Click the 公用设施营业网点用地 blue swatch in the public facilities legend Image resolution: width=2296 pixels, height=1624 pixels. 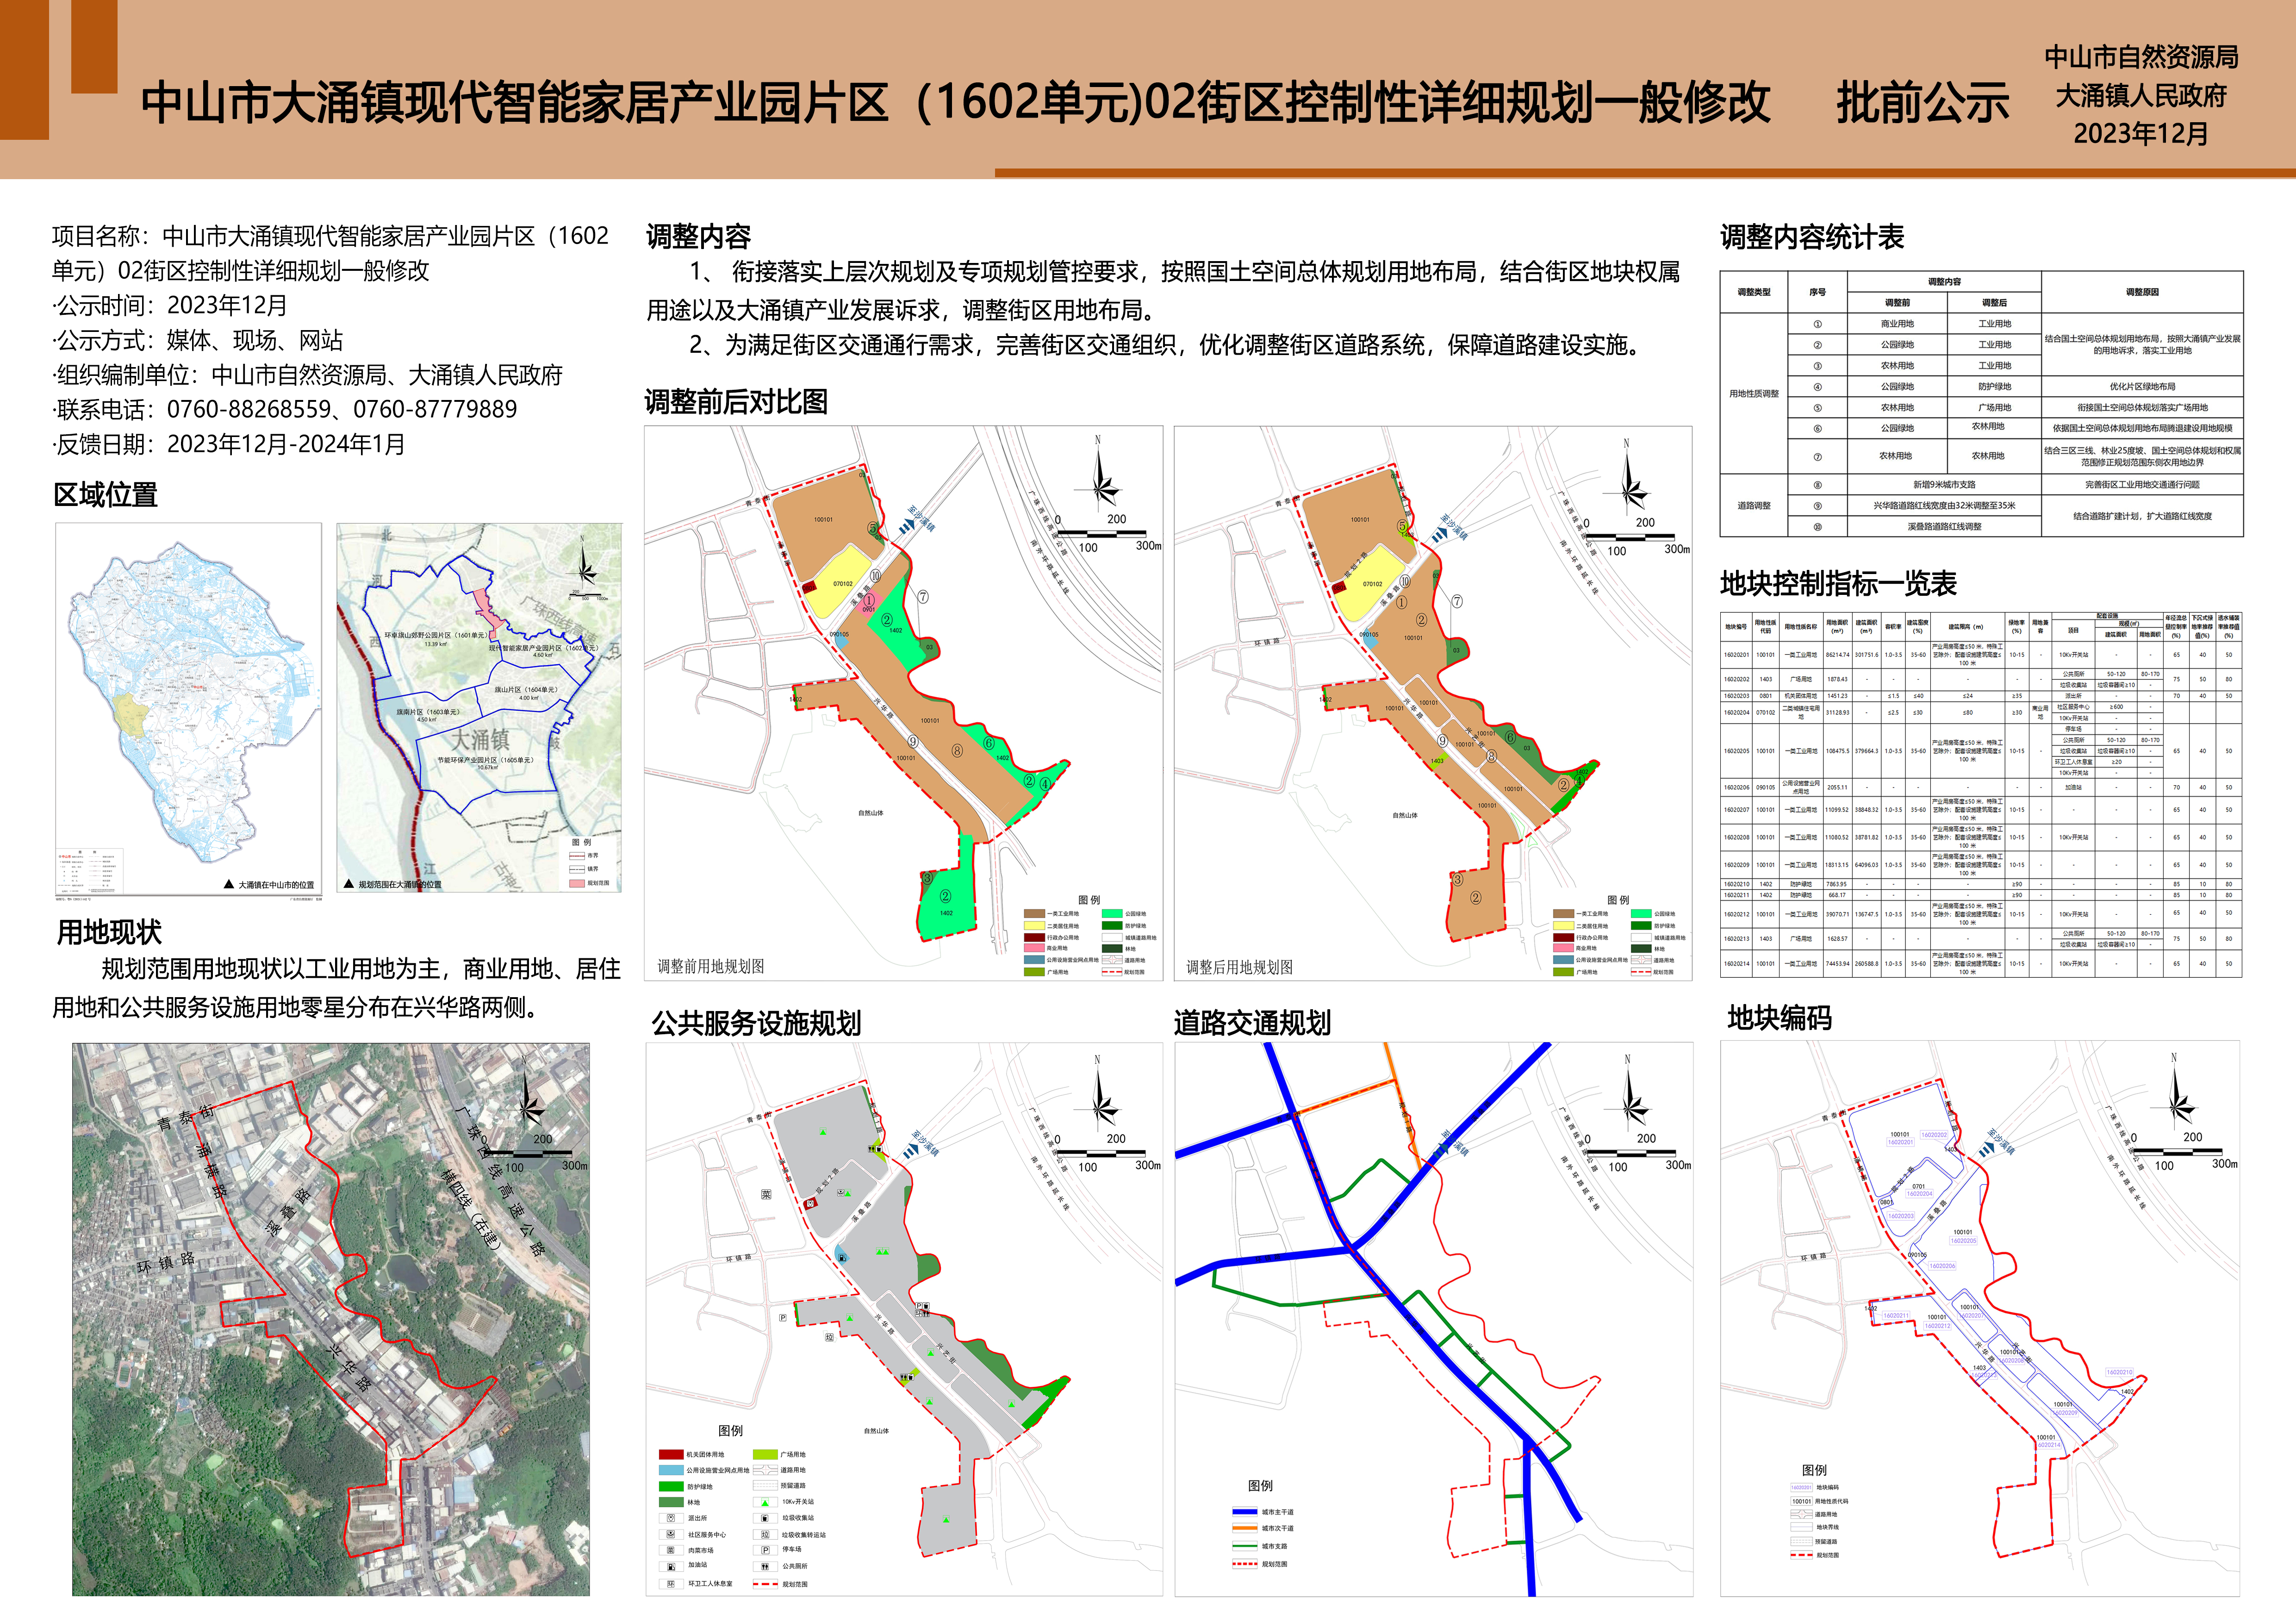671,1470
